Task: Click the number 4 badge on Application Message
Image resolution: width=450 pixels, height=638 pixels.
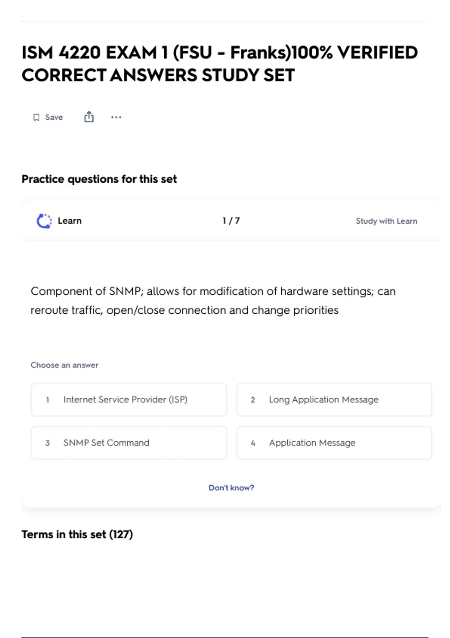Action: (x=253, y=443)
